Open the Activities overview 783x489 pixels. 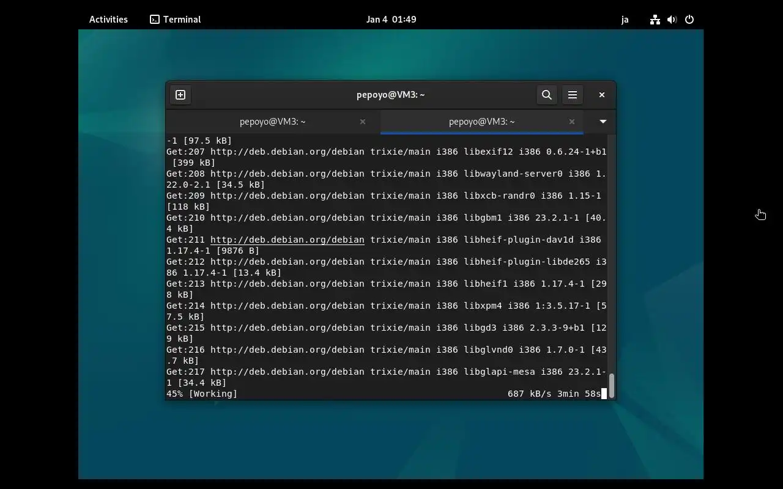(108, 20)
